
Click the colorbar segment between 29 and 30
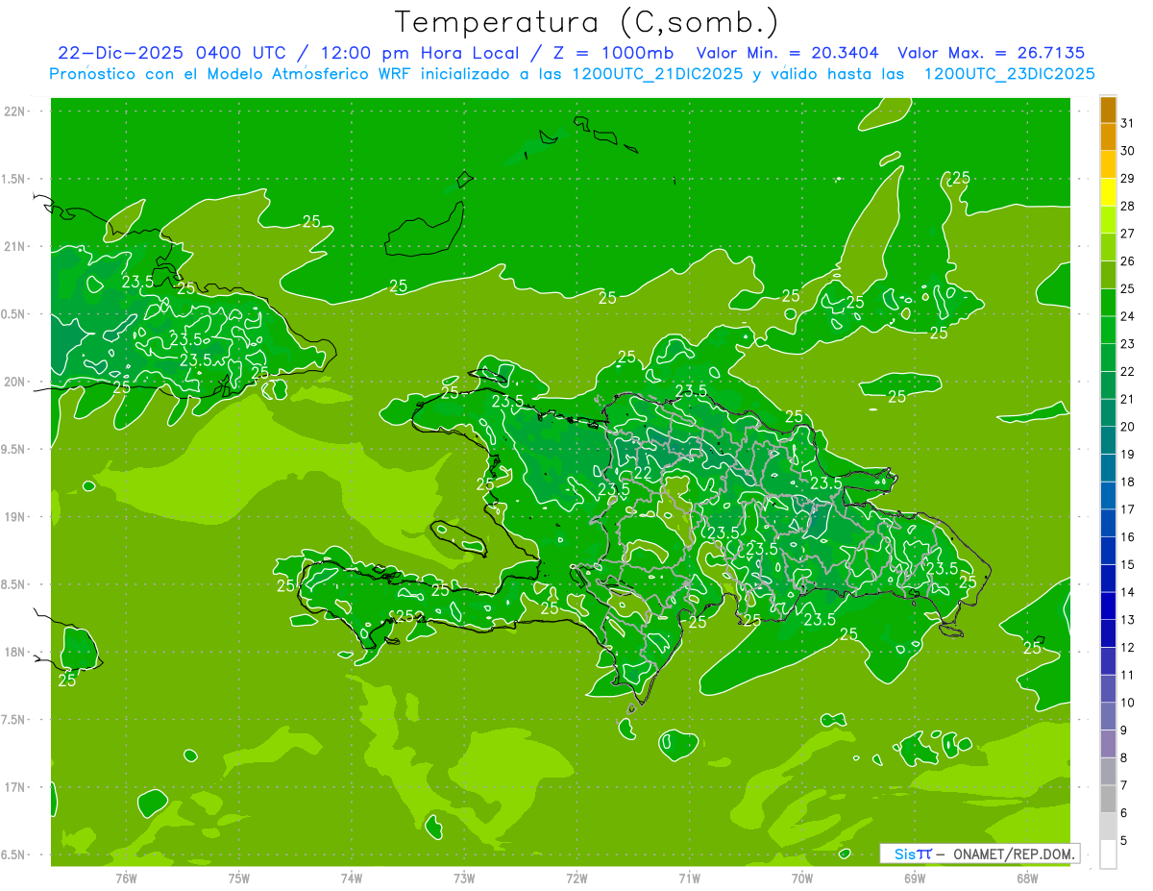(x=1108, y=165)
